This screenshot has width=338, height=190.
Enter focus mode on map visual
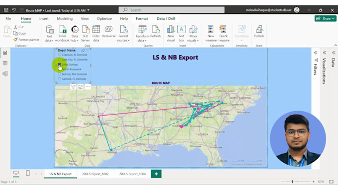[x=81, y=87]
